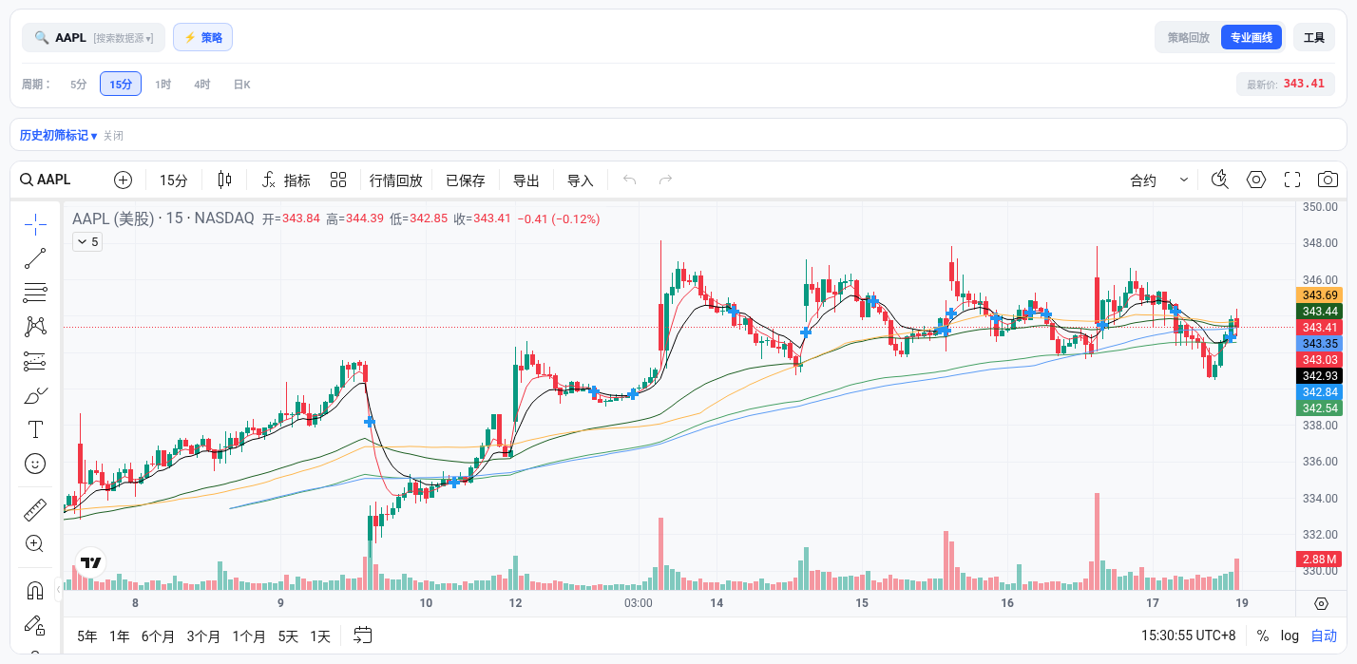This screenshot has height=664, width=1357.
Task: Select the 4时 period tab
Action: 202,85
